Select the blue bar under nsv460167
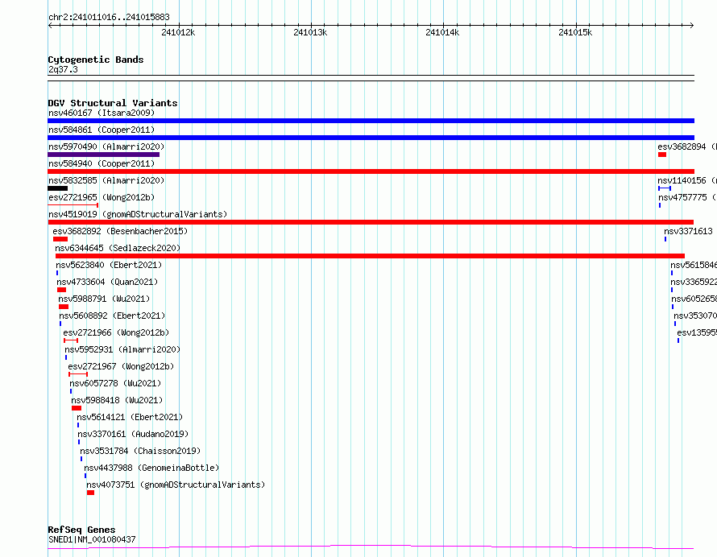Viewport: 717px width, 557px height. coord(371,121)
